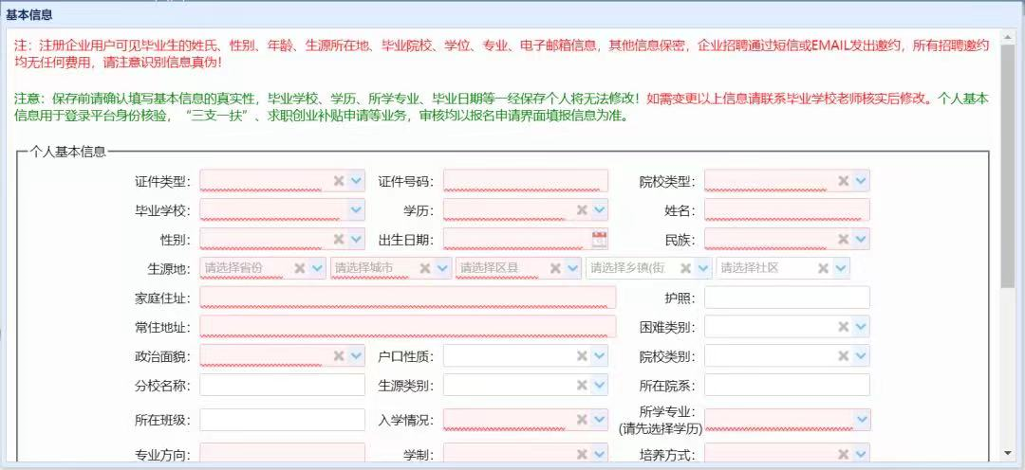Click the 所在院系 input field
This screenshot has height=470, width=1025.
[787, 385]
